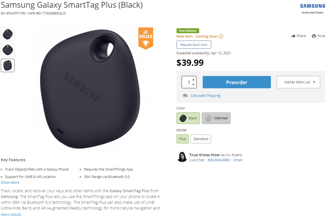327x218 pixels.
Task: Click the Calculate Shipping link
Action: [205, 96]
